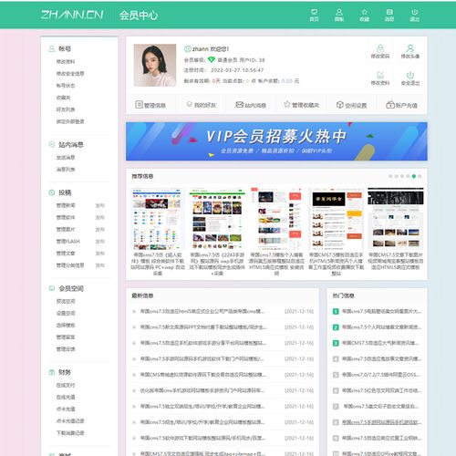Open 管理收藏夹 star in the quick action bar
The image size is (456, 456).
pyautogui.click(x=301, y=105)
